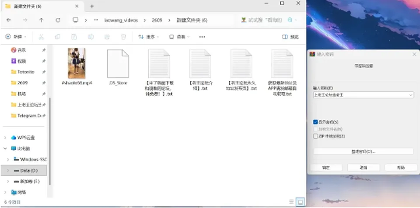Viewport: 420px width, 208px height.
Task: Toggle the Show password (显示密码) checkbox
Action: pyautogui.click(x=315, y=122)
